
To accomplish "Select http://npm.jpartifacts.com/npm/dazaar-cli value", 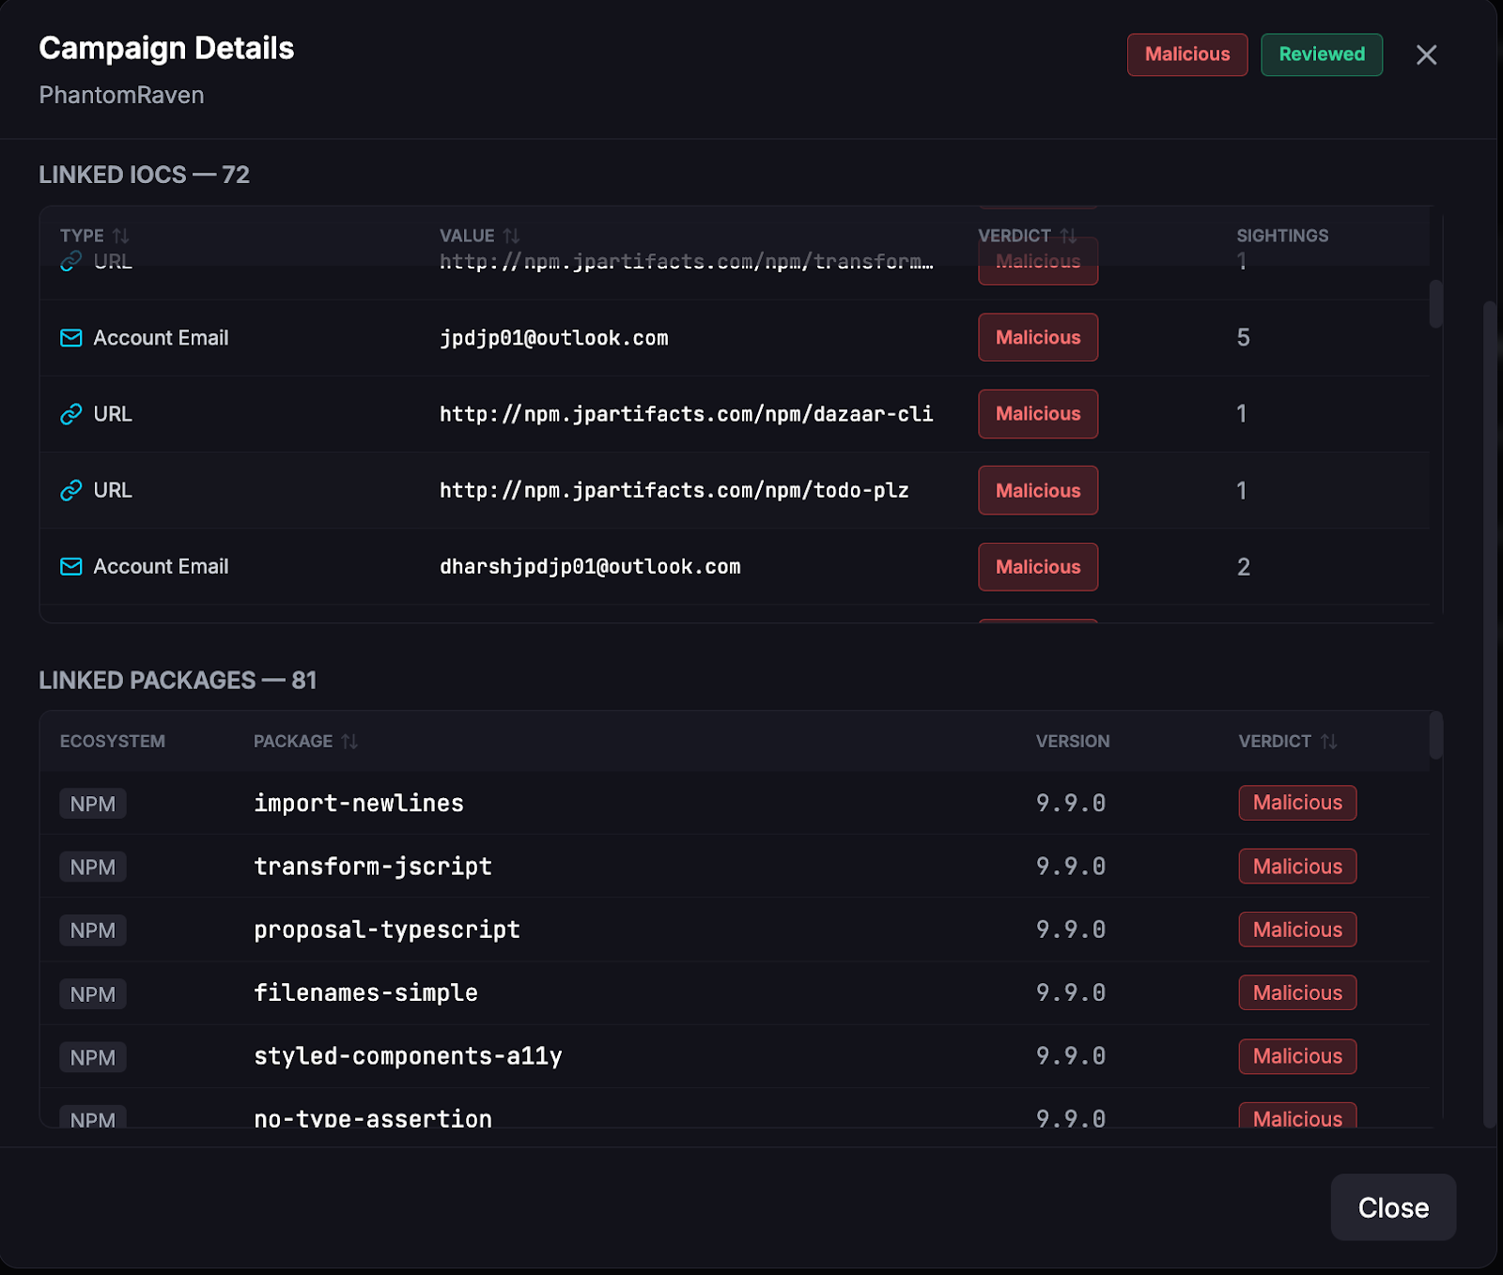I will [x=687, y=414].
